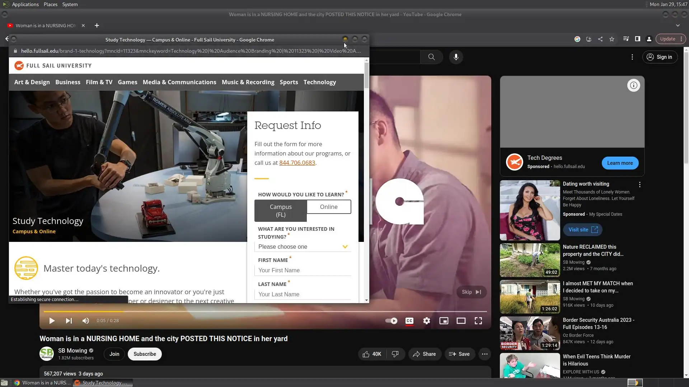The width and height of the screenshot is (689, 387).
Task: Bookmark page with star icon
Action: click(612, 39)
